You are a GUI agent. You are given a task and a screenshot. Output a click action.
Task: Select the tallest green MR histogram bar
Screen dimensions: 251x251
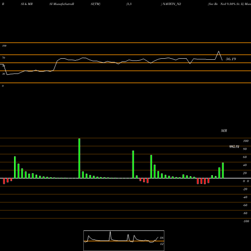tap(79, 158)
